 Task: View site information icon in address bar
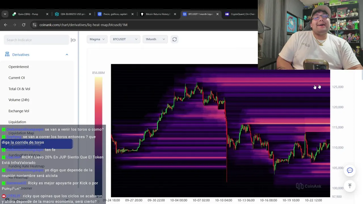coord(34,25)
